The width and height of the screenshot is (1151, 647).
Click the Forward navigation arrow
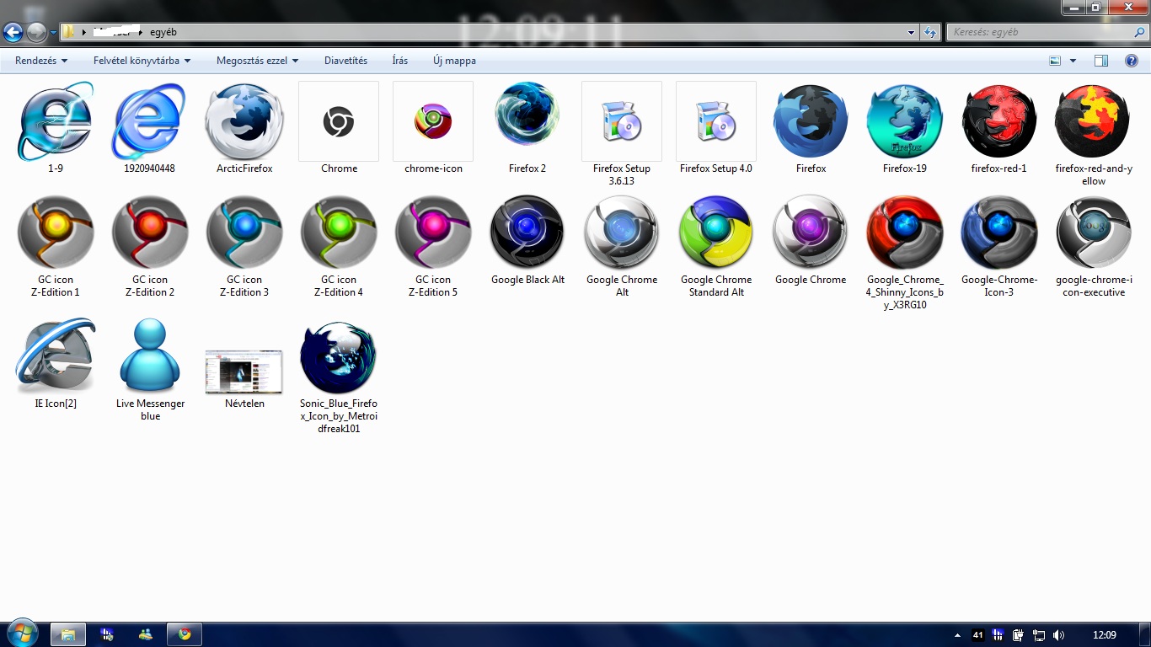tap(36, 32)
